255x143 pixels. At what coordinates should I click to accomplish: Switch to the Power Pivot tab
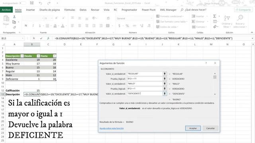coord(149,10)
